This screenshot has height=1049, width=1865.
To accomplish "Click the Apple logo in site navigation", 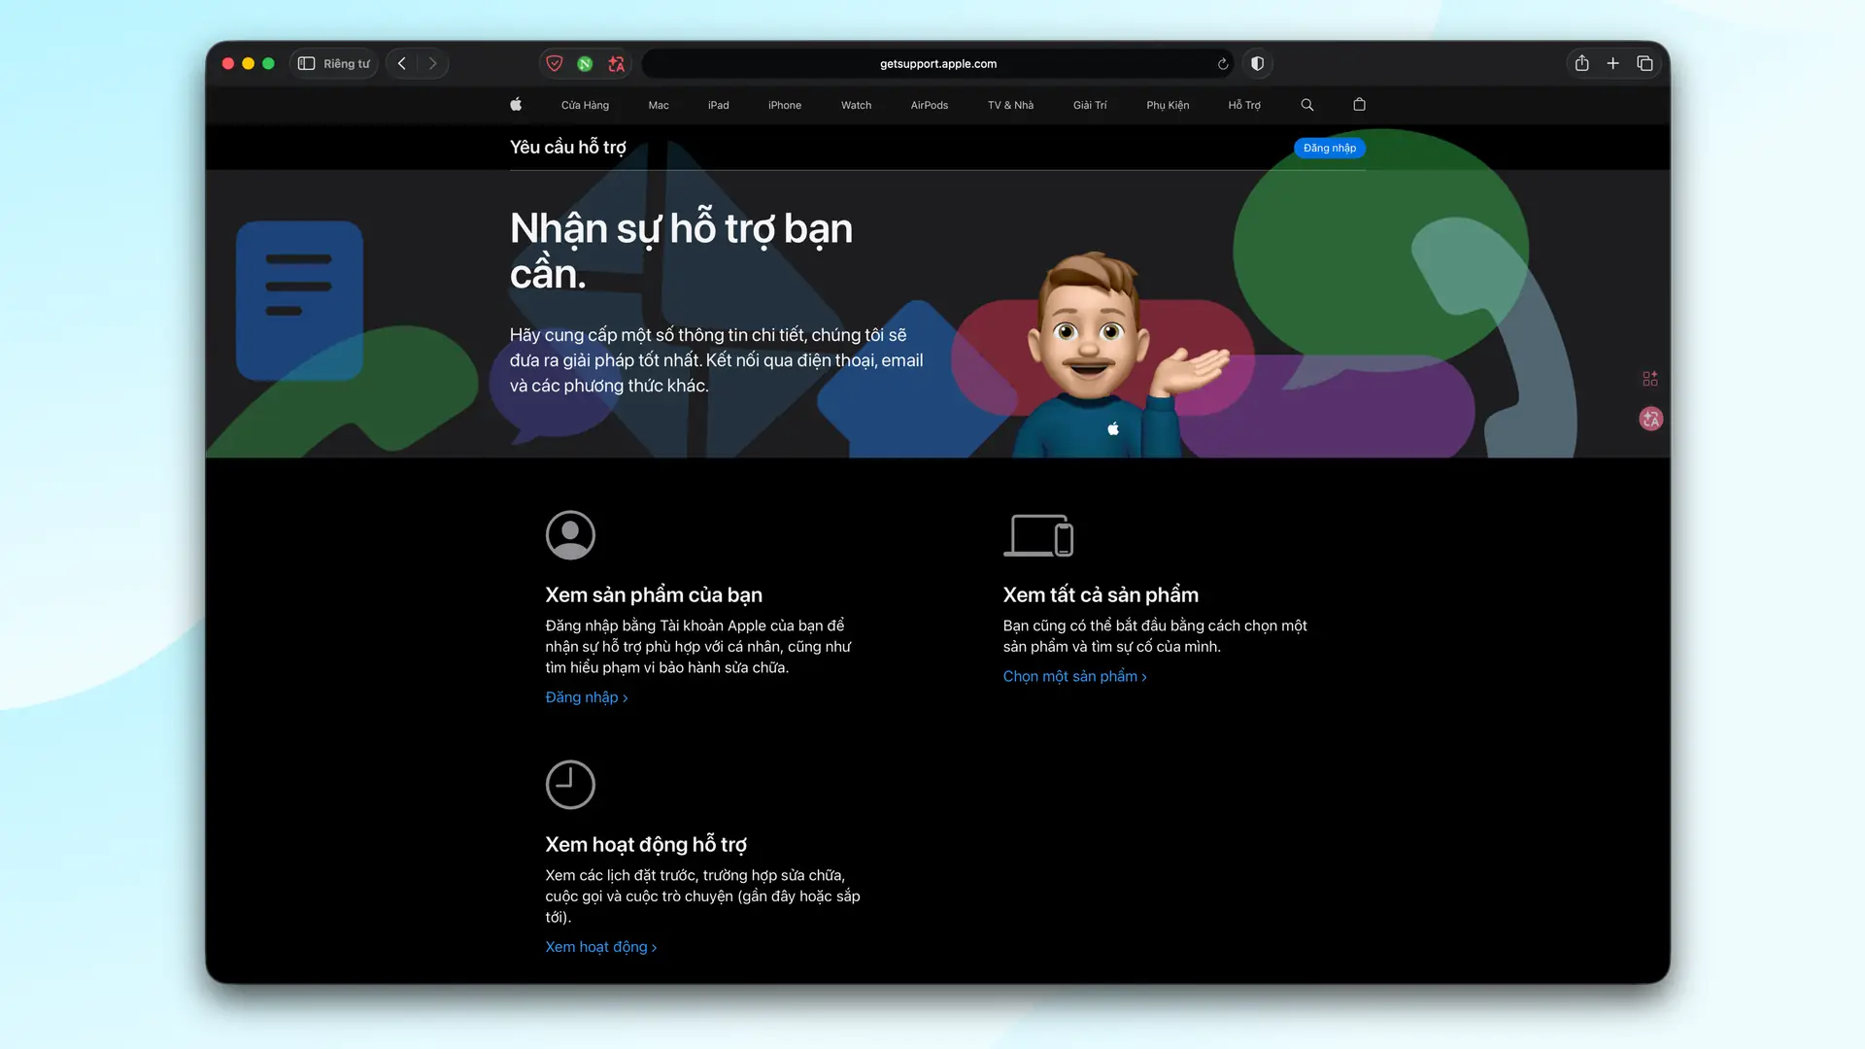I will coord(516,104).
